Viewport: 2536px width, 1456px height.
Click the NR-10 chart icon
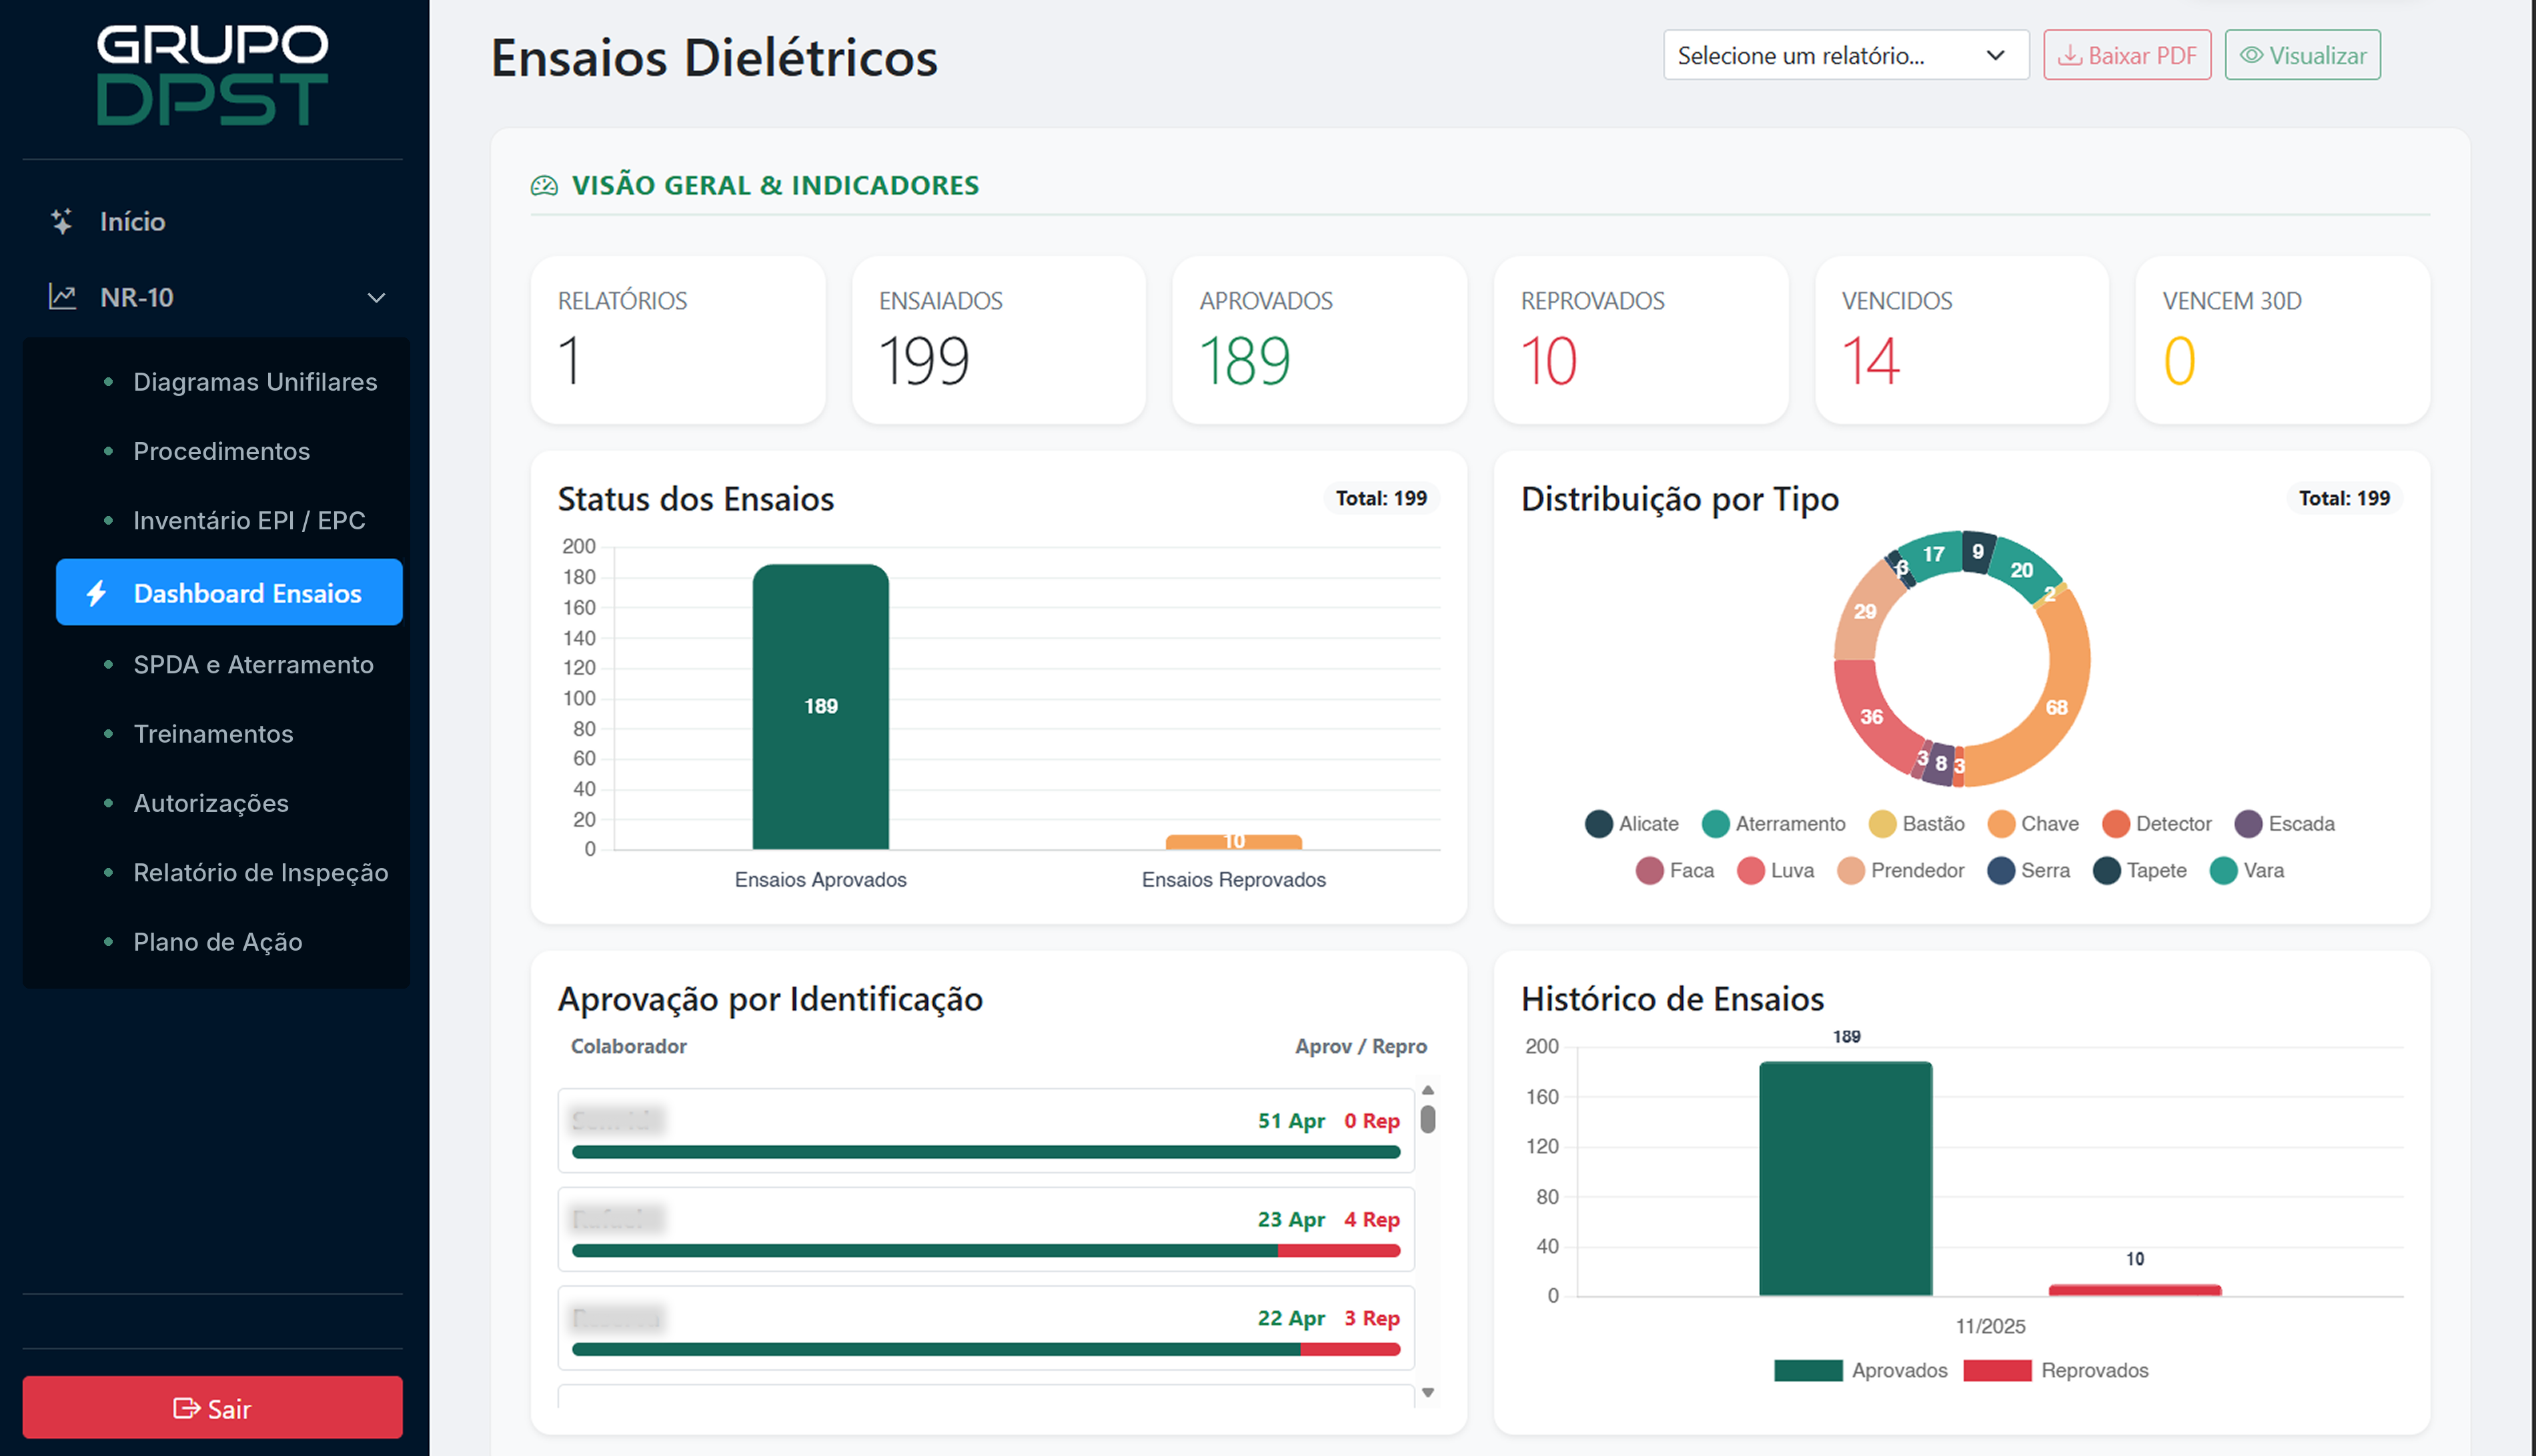tap(62, 297)
